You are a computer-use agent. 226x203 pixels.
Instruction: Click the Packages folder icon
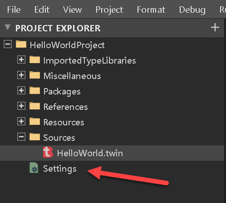pyautogui.click(x=34, y=90)
